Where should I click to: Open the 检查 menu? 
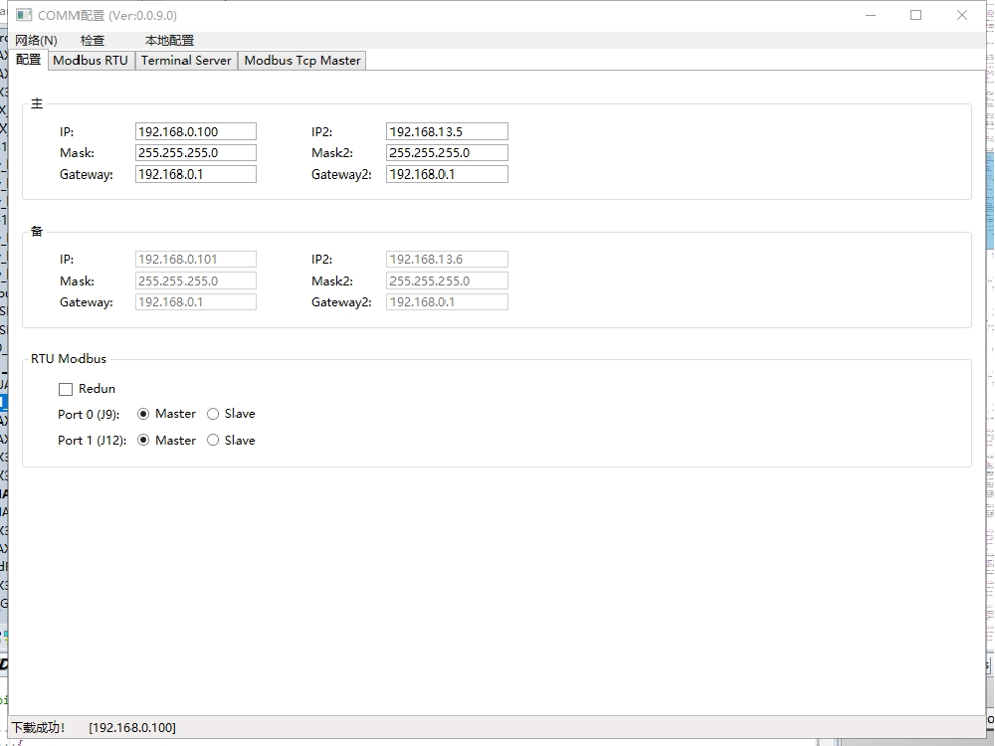pos(93,41)
